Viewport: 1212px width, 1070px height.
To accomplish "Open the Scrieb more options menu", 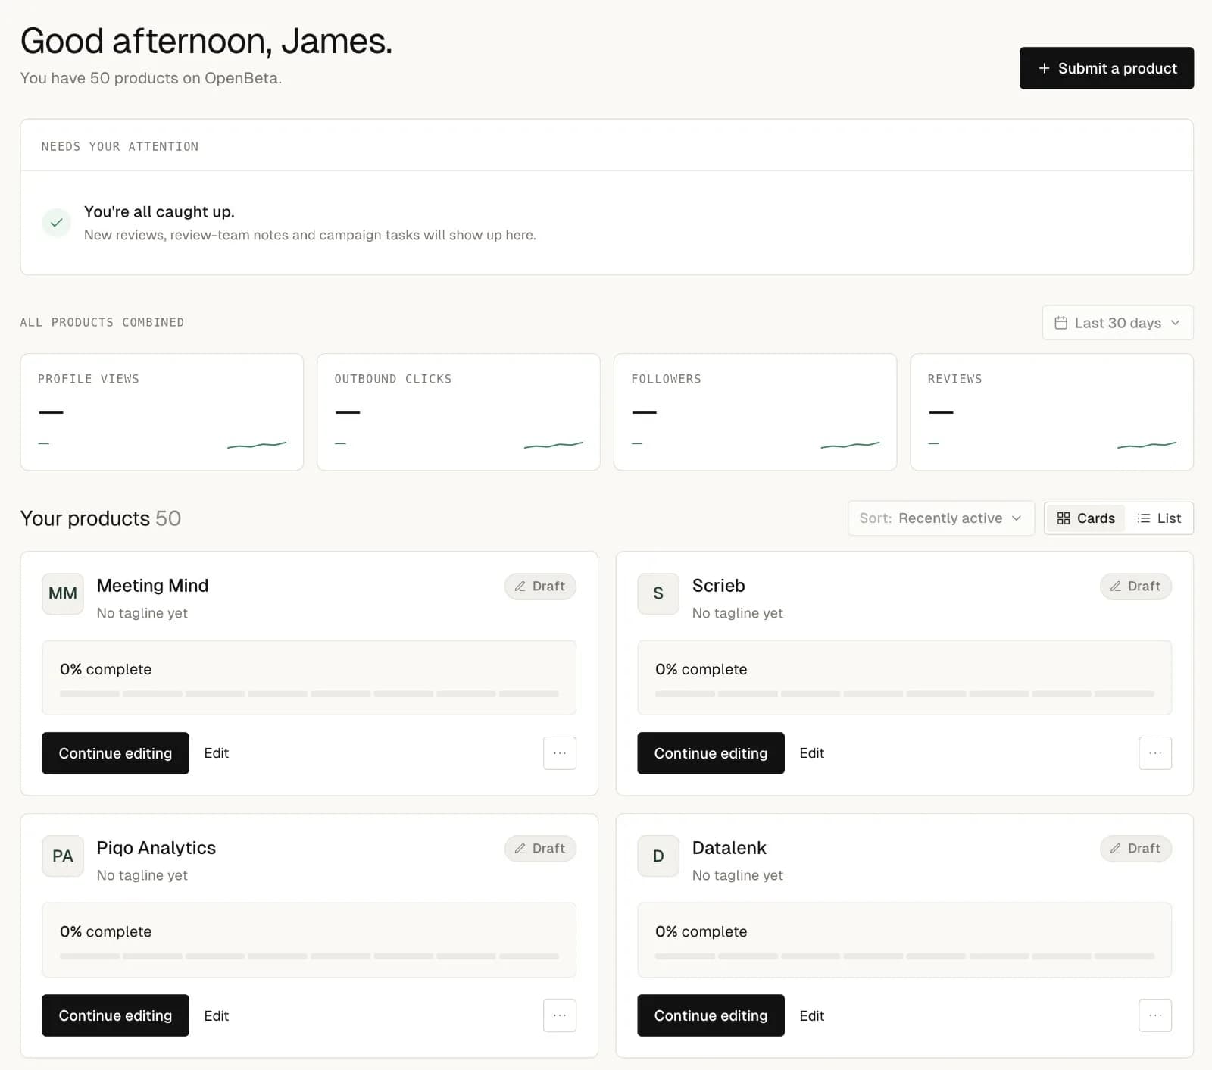I will (x=1155, y=753).
